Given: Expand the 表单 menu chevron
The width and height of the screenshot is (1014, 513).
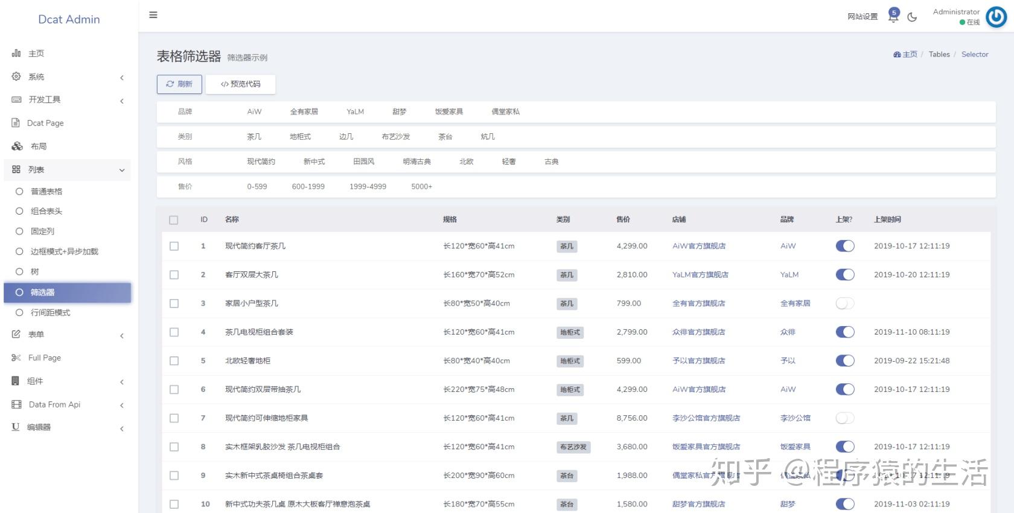Looking at the screenshot, I should click(122, 335).
